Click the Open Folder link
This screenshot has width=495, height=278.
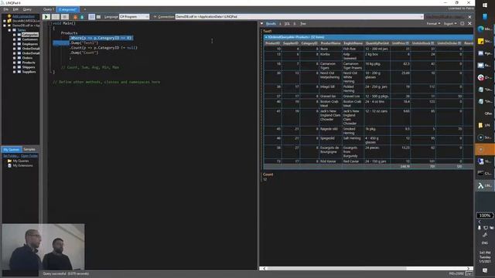tap(29, 156)
